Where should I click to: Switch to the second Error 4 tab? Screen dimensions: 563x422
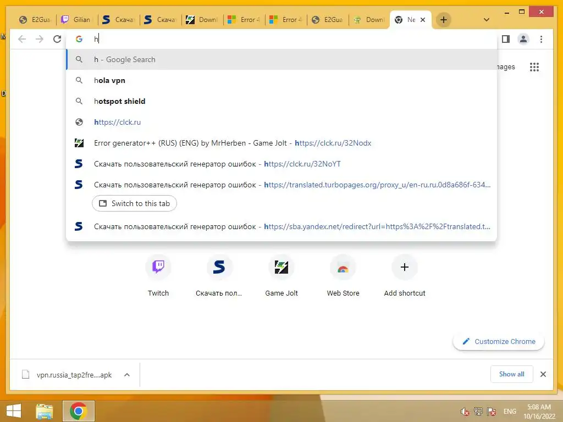(x=286, y=20)
